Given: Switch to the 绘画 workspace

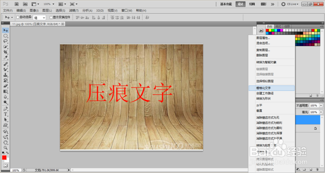Looking at the screenshot, I should coord(252,4).
